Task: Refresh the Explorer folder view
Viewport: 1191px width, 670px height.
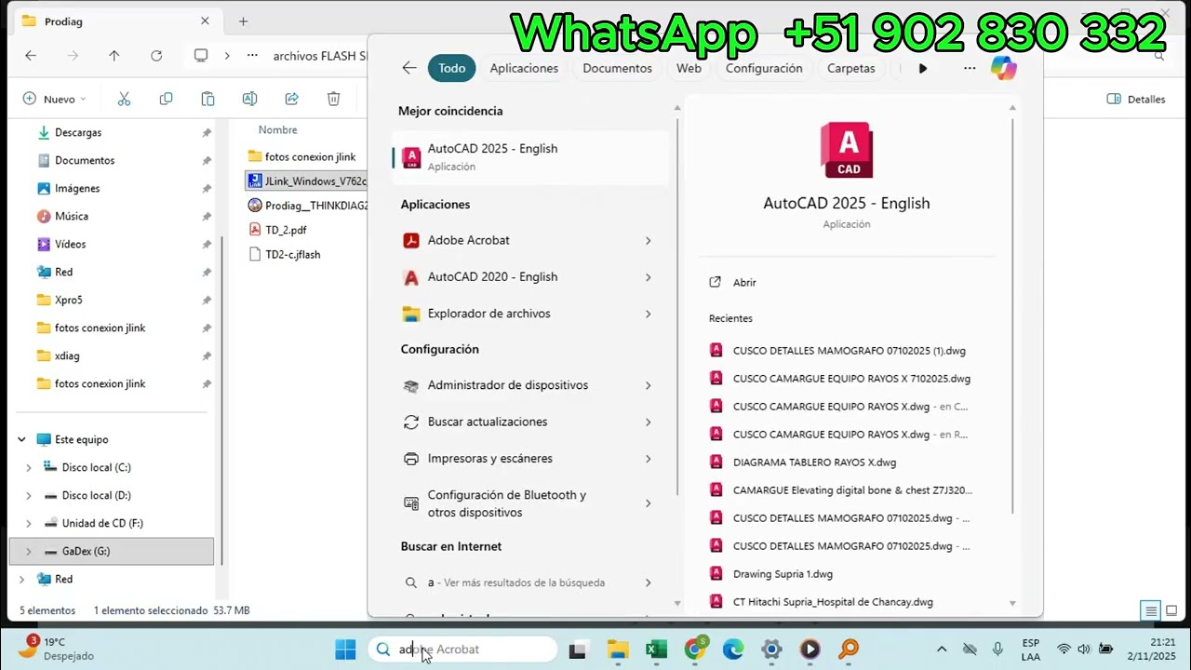Action: (x=156, y=56)
